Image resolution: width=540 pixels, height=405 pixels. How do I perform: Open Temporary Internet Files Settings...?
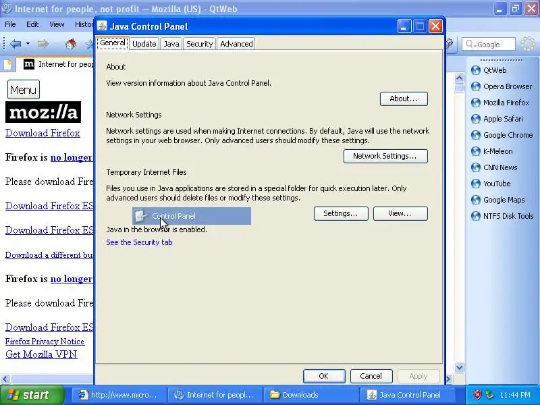tap(341, 213)
